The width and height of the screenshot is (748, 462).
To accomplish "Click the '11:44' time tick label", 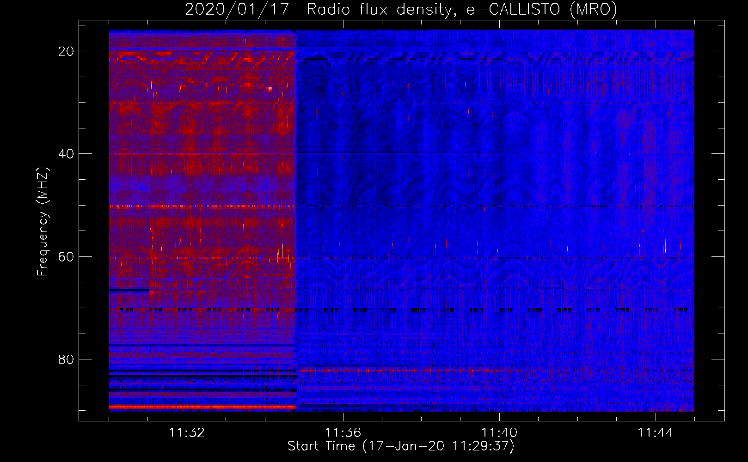I will tap(656, 433).
